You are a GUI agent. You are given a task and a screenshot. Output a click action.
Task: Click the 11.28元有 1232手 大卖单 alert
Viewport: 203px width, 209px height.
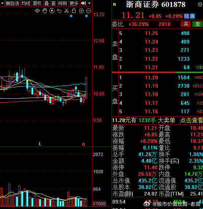tap(144, 120)
